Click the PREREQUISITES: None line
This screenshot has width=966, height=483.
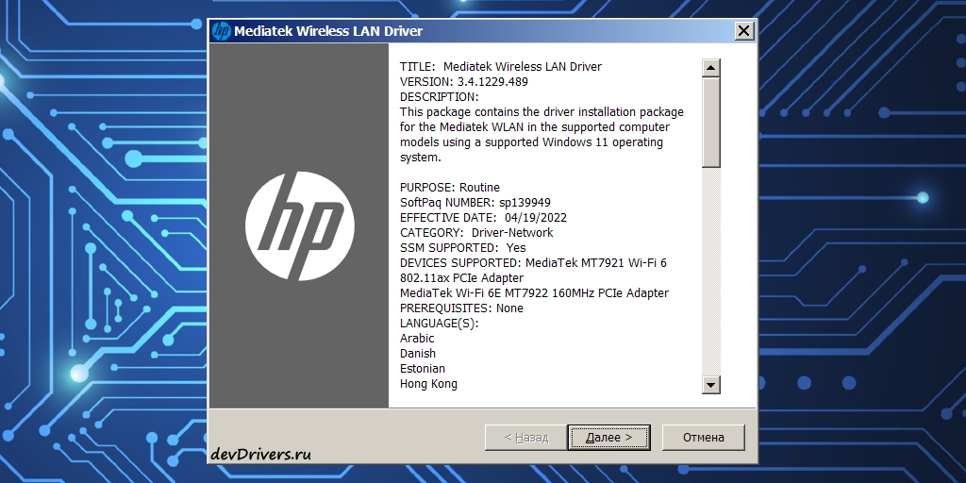coord(461,308)
